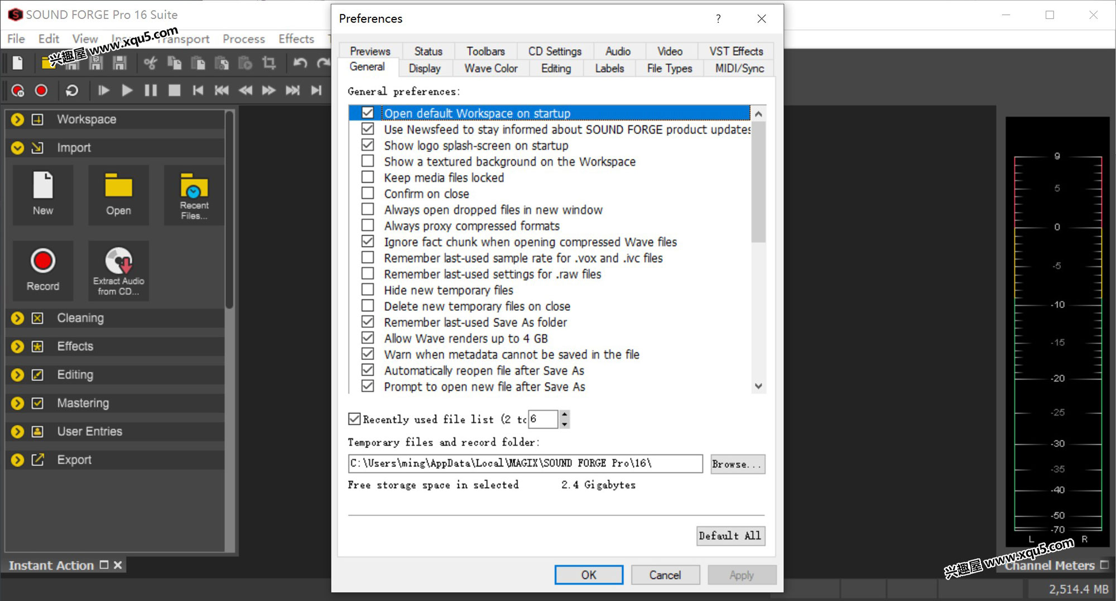Open the Edit menu
1116x601 pixels.
[x=49, y=39]
